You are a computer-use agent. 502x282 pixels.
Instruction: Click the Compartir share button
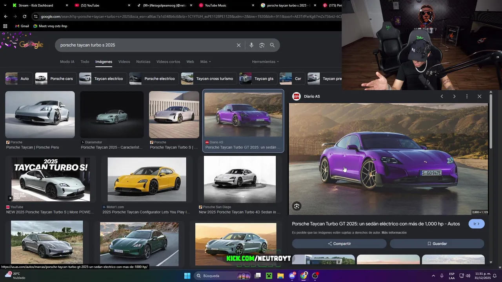(x=339, y=244)
